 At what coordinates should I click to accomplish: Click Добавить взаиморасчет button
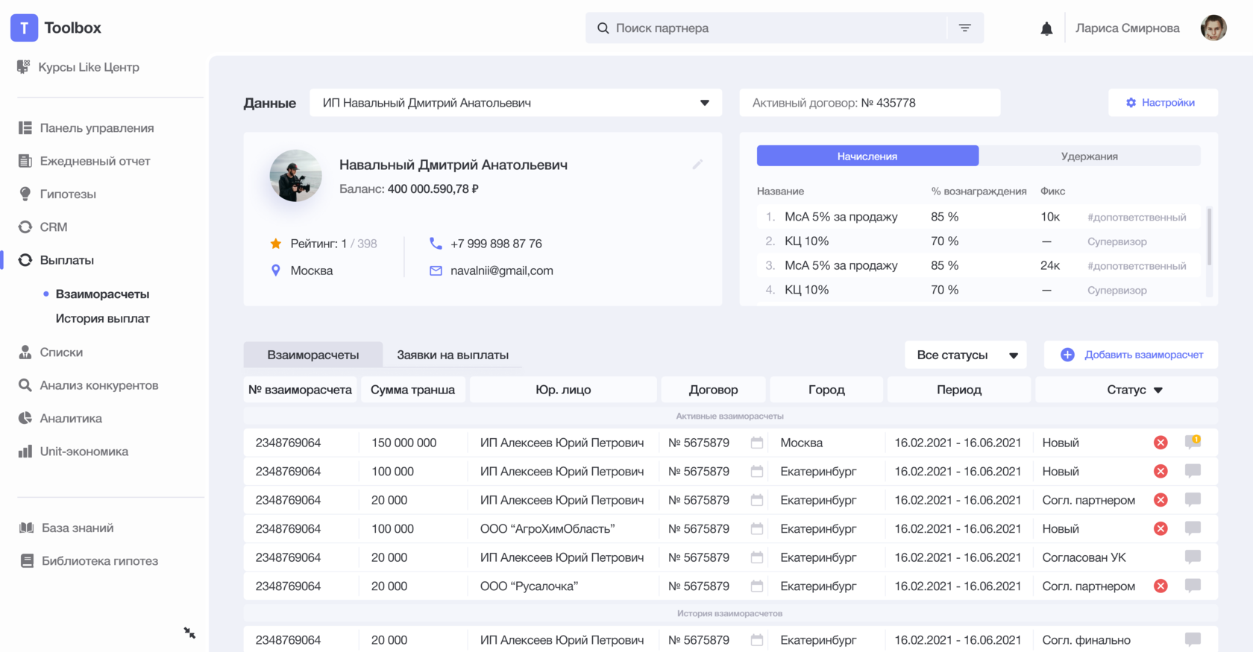(x=1131, y=355)
